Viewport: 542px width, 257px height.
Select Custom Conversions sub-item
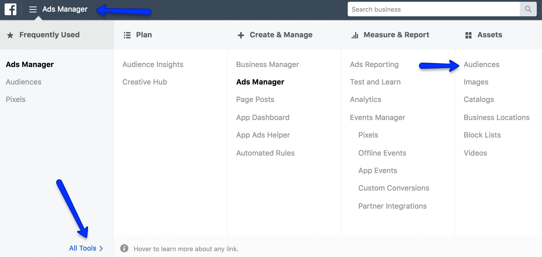(394, 188)
